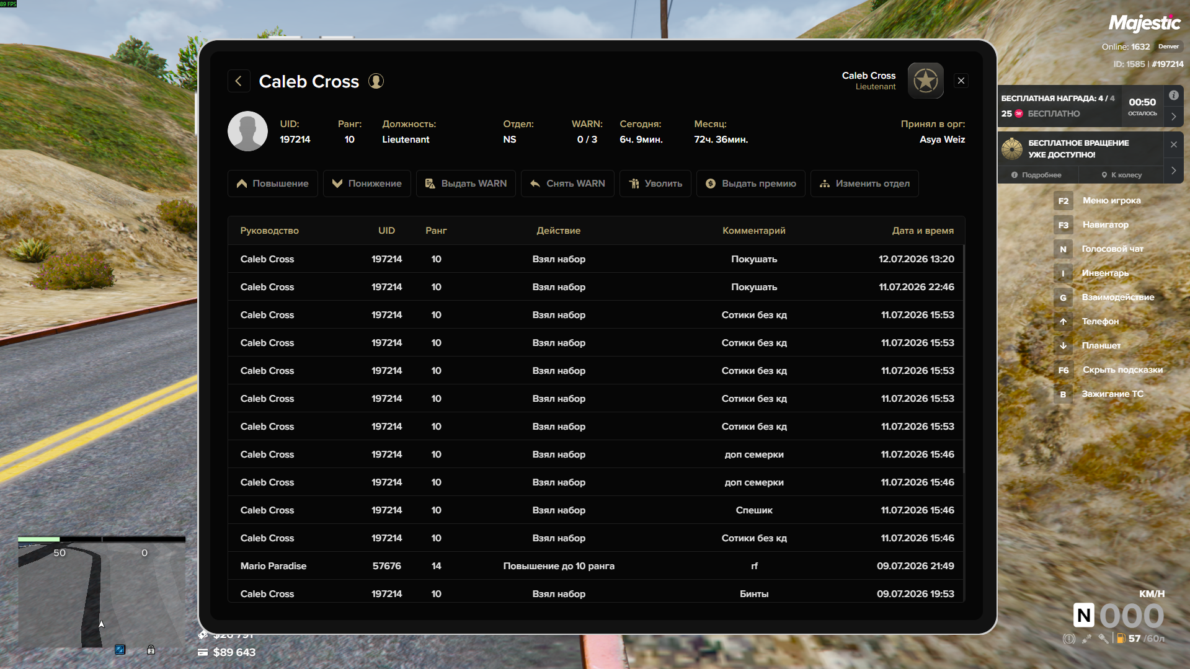The height and width of the screenshot is (669, 1190).
Task: Click the blue icon below the minimap
Action: click(x=120, y=650)
